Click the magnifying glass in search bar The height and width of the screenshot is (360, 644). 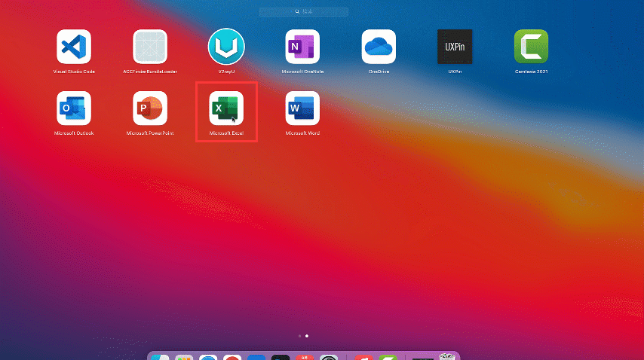[x=296, y=12]
